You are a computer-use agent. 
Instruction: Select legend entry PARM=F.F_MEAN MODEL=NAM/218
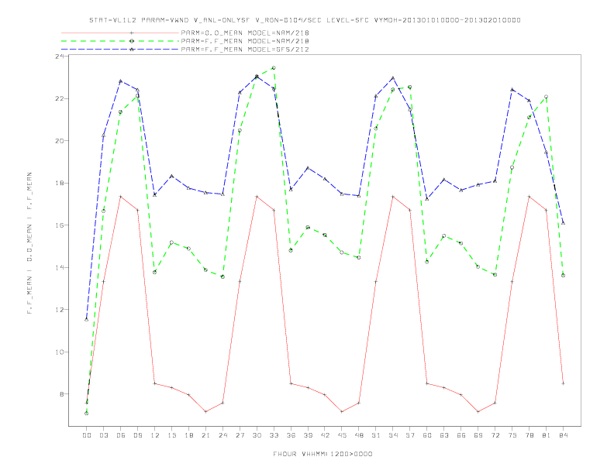click(245, 41)
